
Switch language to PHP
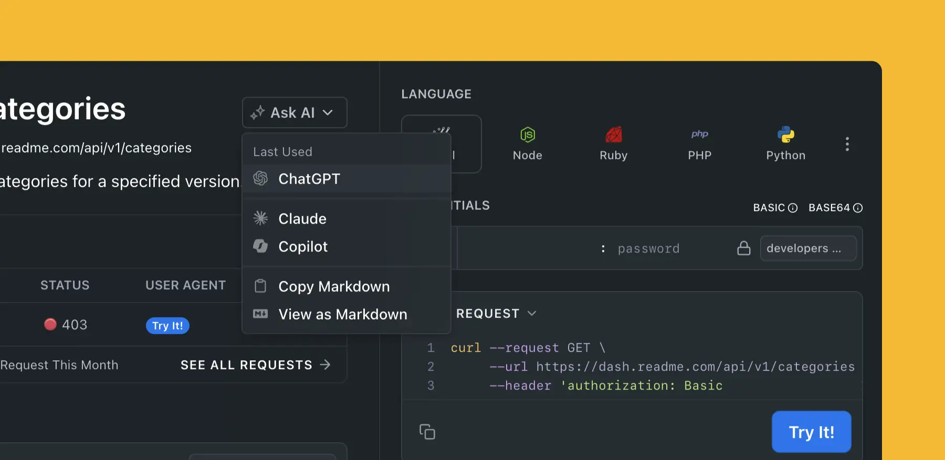pos(699,144)
